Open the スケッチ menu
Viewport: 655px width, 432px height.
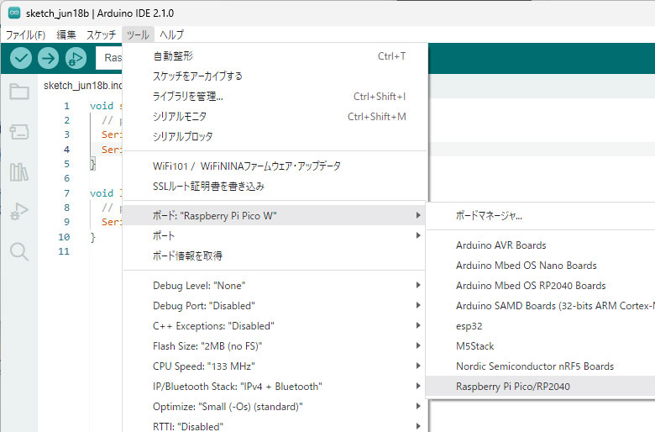101,34
